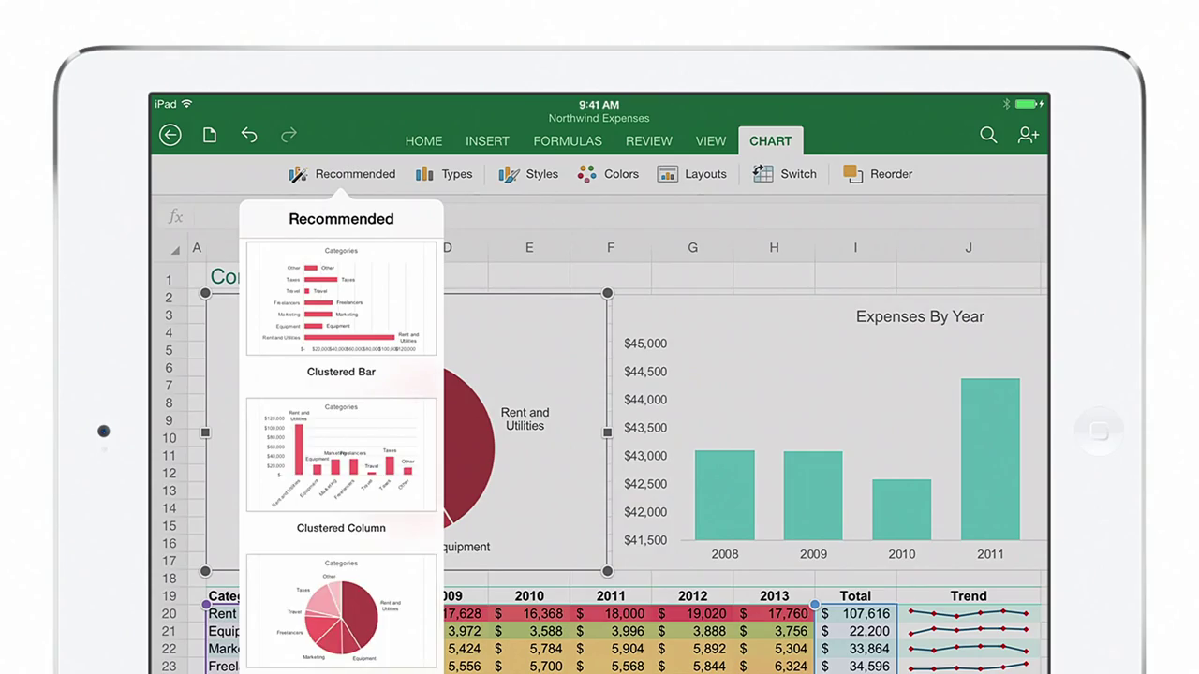Image resolution: width=1199 pixels, height=674 pixels.
Task: Select the 2012 header cell
Action: tap(692, 595)
